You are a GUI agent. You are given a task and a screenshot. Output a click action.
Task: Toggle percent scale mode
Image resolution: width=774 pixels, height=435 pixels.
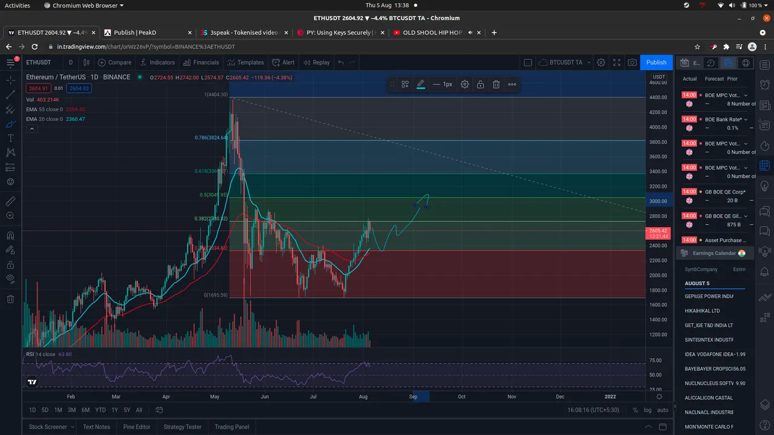click(x=635, y=410)
